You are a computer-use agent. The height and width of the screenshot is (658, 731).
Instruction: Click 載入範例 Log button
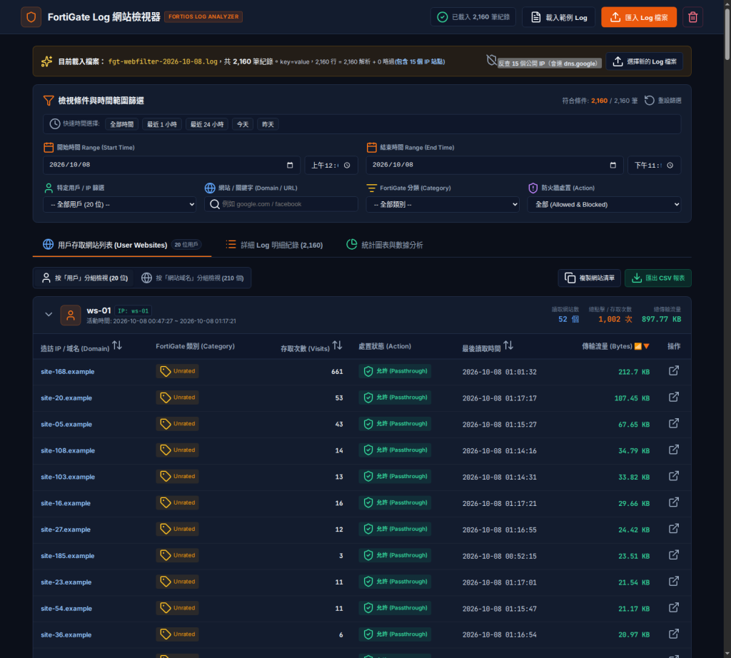click(x=558, y=17)
